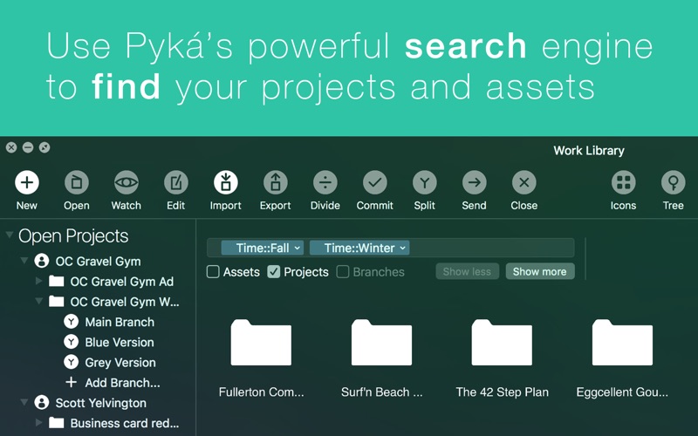Click the Divide toolbar icon
The image size is (698, 436).
(x=325, y=182)
